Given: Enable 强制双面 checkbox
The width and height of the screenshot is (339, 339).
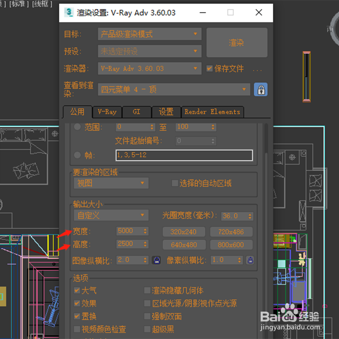Looking at the screenshot, I should coord(147,316).
